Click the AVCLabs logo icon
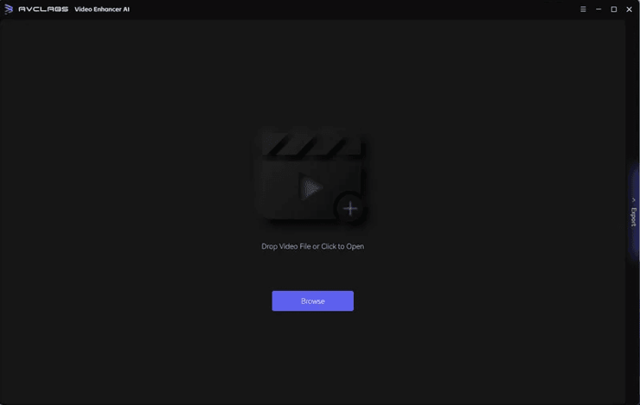640x405 pixels. (x=9, y=9)
